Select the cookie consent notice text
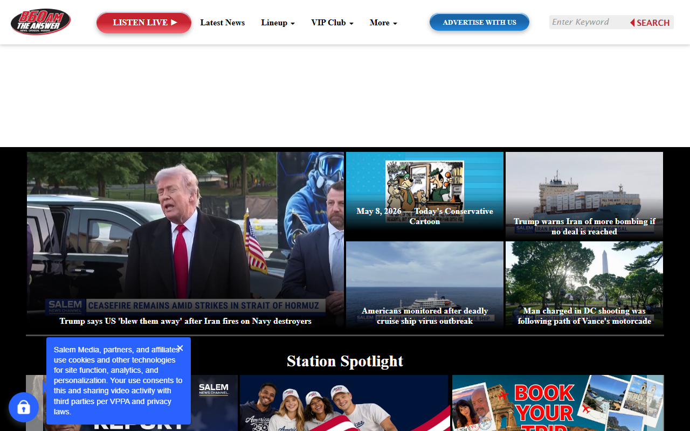690x431 pixels. pyautogui.click(x=118, y=380)
